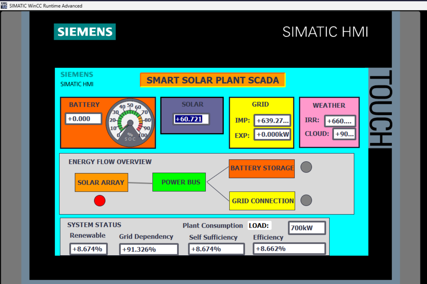Click the Efficiency label
Viewport: 427px width, 284px height.
click(x=268, y=237)
